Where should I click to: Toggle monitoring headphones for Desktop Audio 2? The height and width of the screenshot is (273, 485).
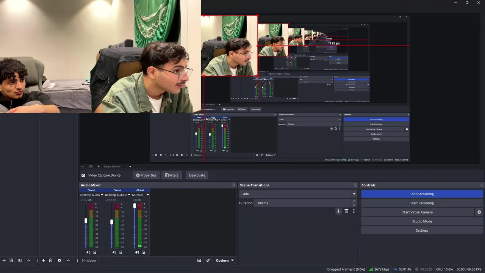(x=120, y=253)
